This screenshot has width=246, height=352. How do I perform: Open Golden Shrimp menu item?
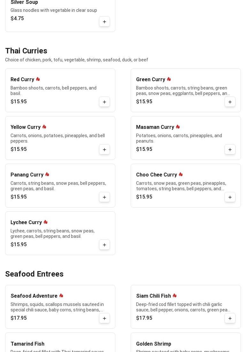tap(154, 344)
